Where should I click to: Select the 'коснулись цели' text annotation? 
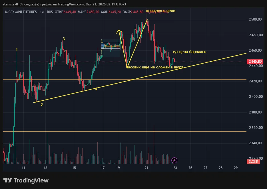160,11
